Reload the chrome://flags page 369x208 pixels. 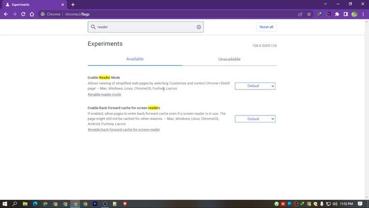23,14
